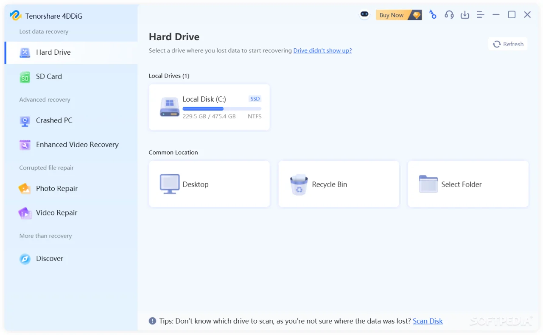Close the 4DDiG window
This screenshot has width=543, height=335.
(527, 15)
